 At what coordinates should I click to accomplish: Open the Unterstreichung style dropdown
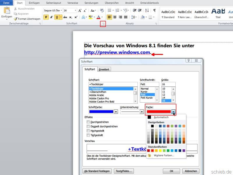[x=142, y=112]
